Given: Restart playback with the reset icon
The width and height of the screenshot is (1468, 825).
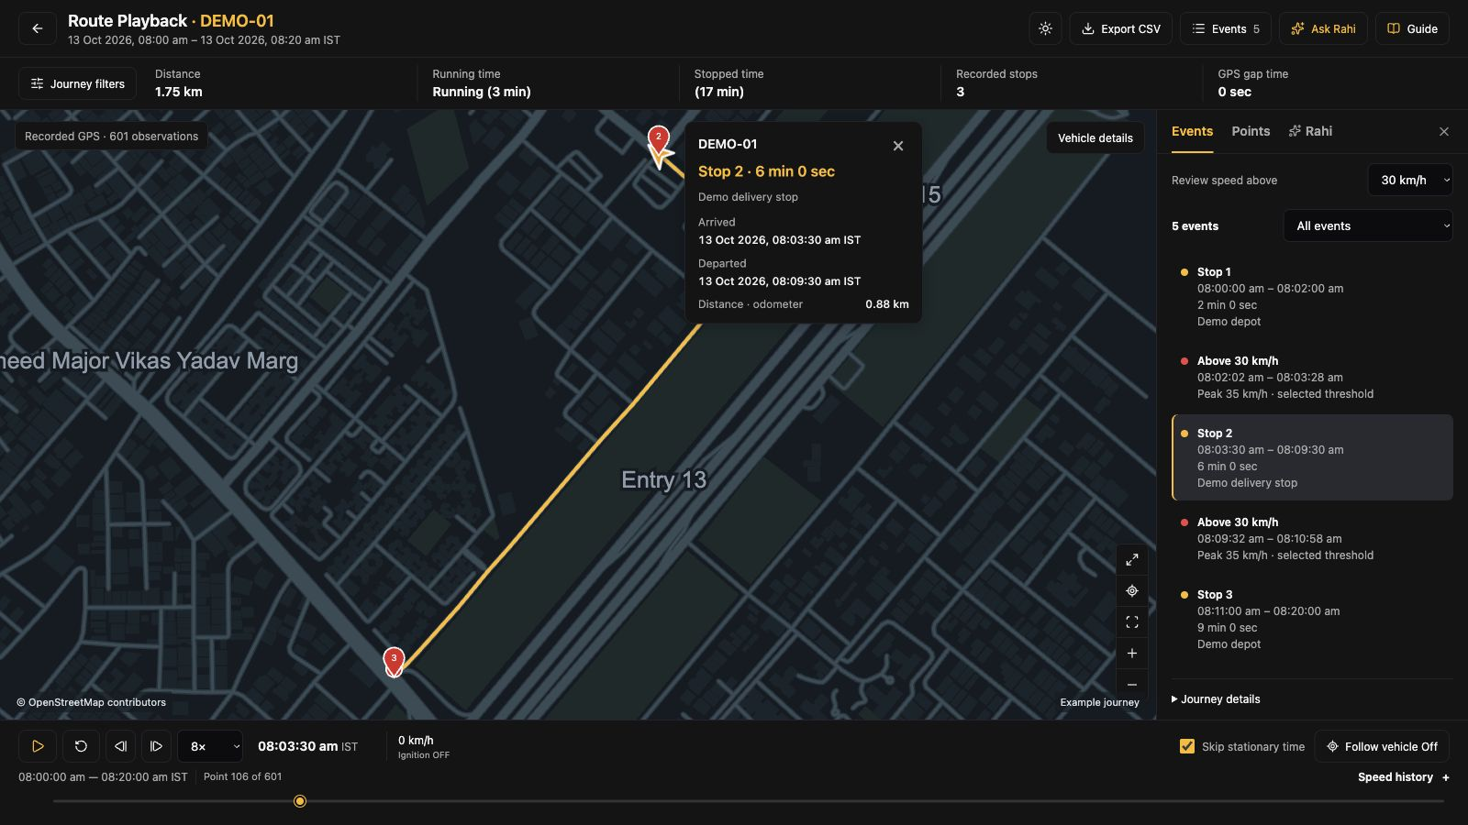Looking at the screenshot, I should (x=81, y=746).
